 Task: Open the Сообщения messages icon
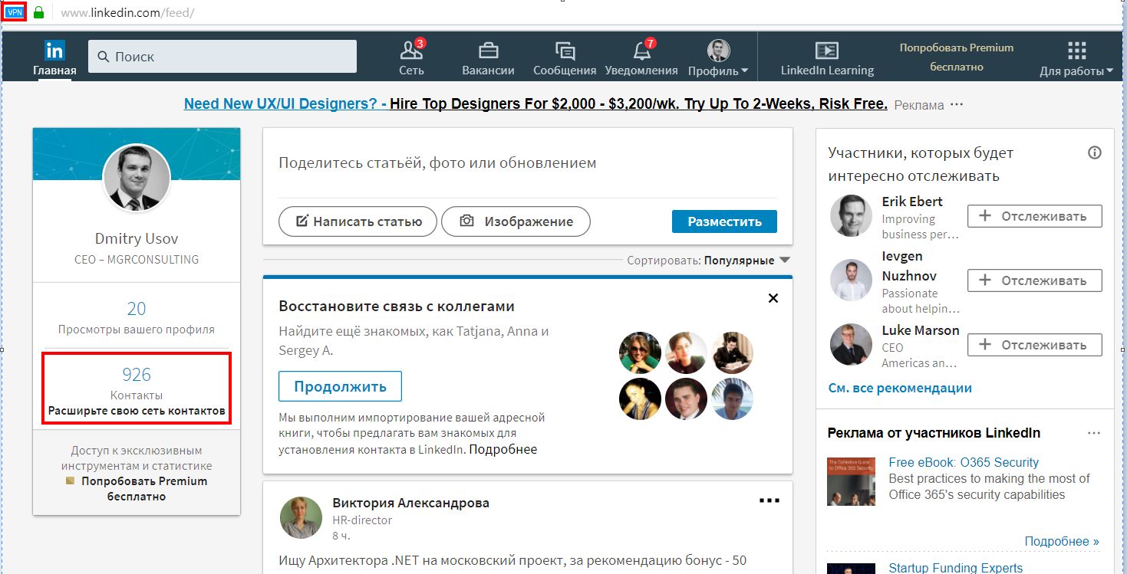coord(565,51)
